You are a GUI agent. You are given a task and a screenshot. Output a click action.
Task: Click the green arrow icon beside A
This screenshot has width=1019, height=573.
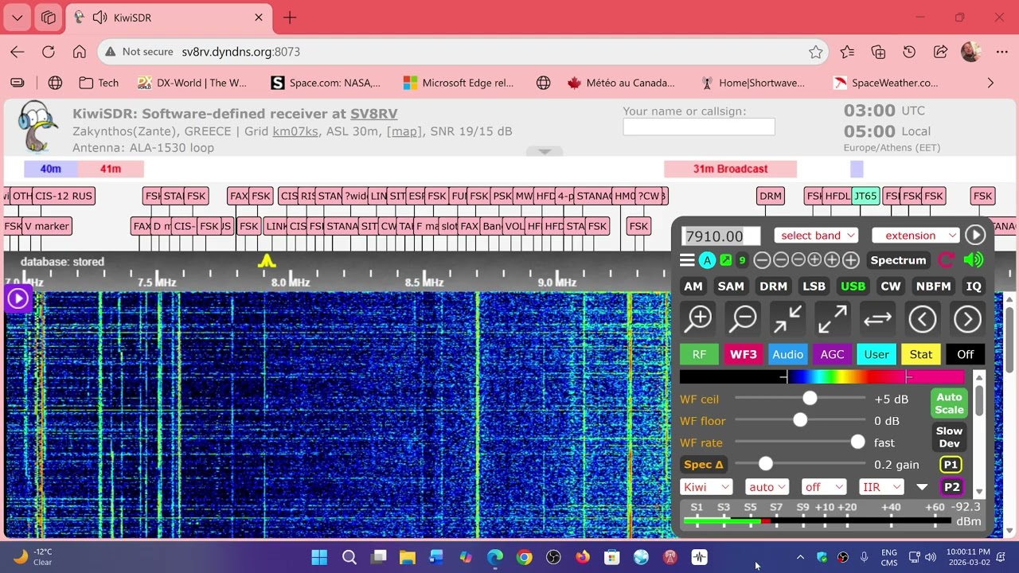726,260
